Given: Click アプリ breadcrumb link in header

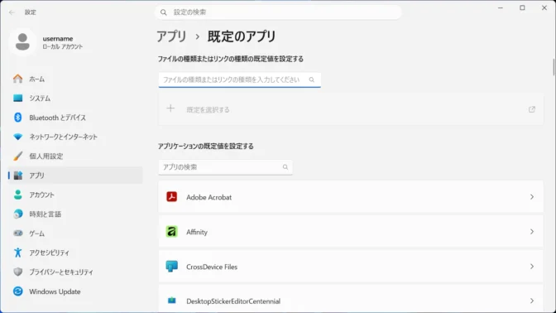Looking at the screenshot, I should click(x=171, y=36).
